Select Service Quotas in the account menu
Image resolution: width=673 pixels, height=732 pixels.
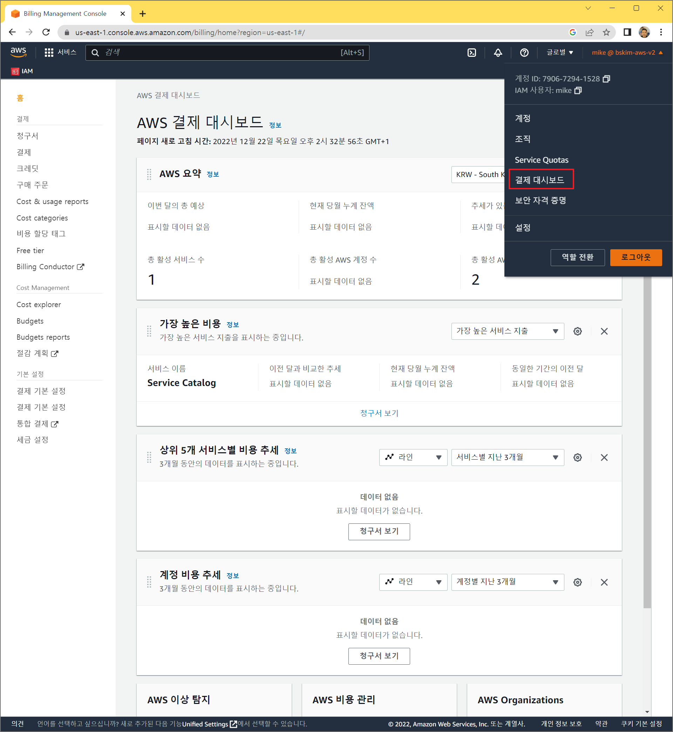point(541,160)
